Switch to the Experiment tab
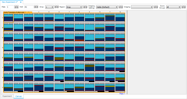 pyautogui.click(x=7, y=96)
